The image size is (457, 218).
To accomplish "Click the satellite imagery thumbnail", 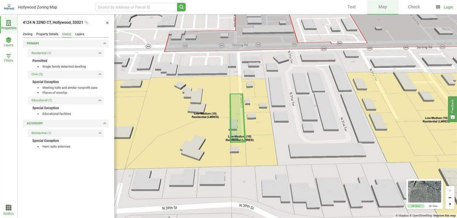I will (425, 192).
